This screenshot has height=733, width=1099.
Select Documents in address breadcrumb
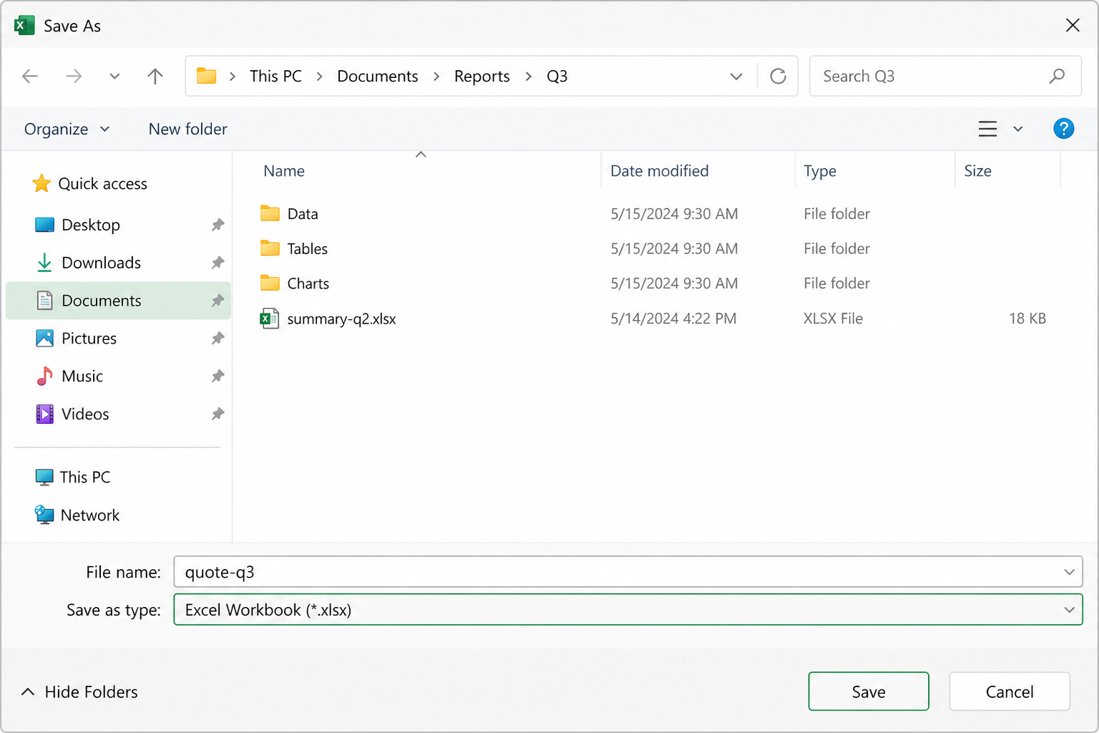tap(378, 76)
